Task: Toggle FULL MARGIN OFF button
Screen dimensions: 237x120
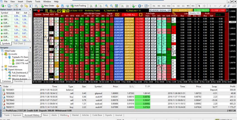Action: click(182, 11)
